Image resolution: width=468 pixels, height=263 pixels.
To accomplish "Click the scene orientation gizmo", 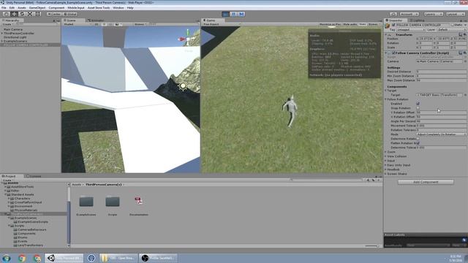I will 187,39.
